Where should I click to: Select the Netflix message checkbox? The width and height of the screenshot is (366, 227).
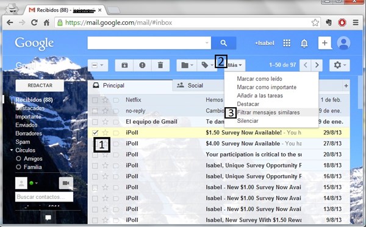coord(95,100)
